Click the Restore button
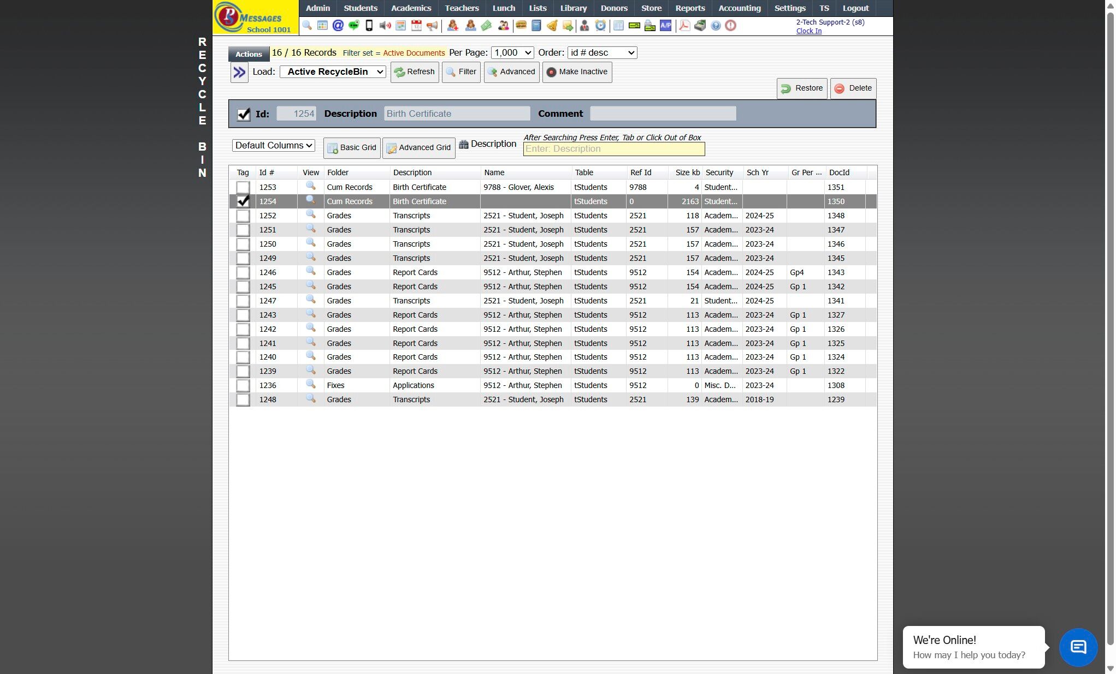Viewport: 1116px width, 674px height. point(801,88)
